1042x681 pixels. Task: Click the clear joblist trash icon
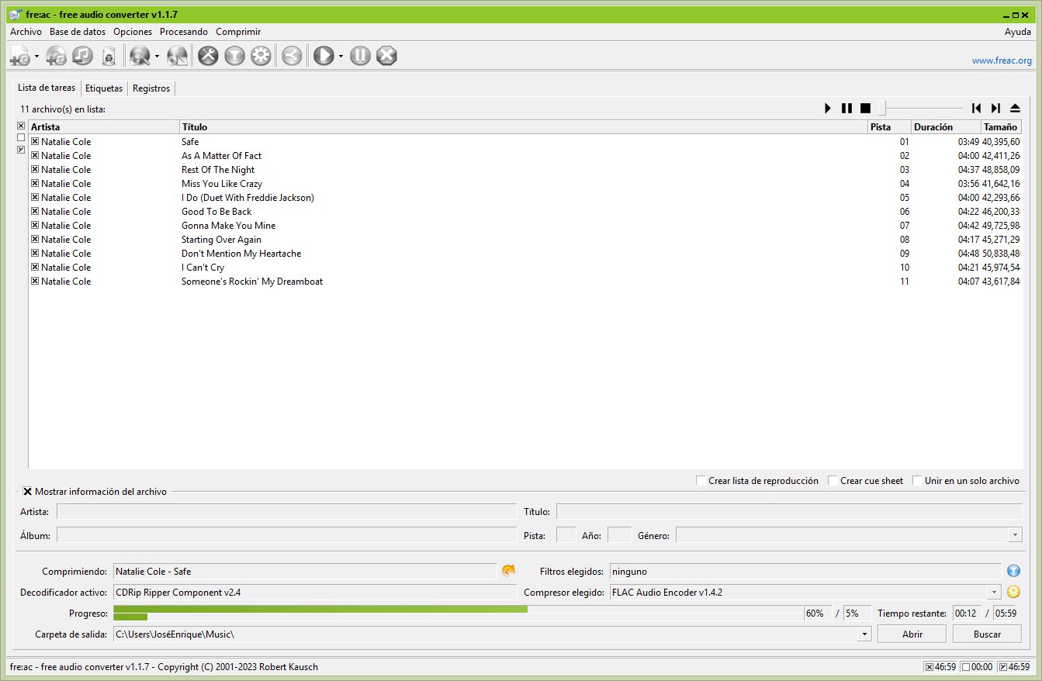pos(109,56)
